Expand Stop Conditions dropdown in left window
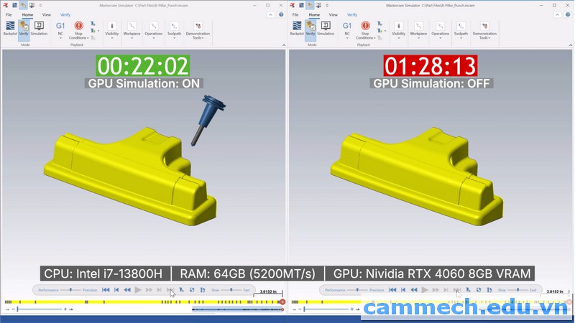The height and width of the screenshot is (323, 575). [79, 36]
